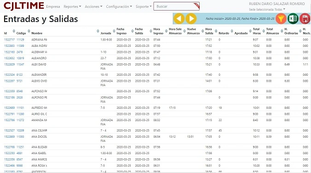The width and height of the screenshot is (311, 173).
Task: Select the Fecha Inicial date range text
Action: coord(240,19)
